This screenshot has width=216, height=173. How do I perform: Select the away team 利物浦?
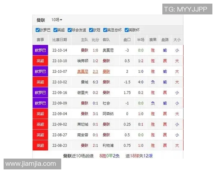108,145
